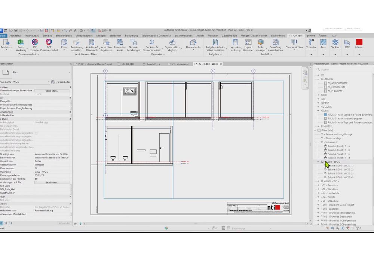Collapse the '22 - 0.003 - WC D' tree node
The width and height of the screenshot is (374, 261).
(318, 162)
